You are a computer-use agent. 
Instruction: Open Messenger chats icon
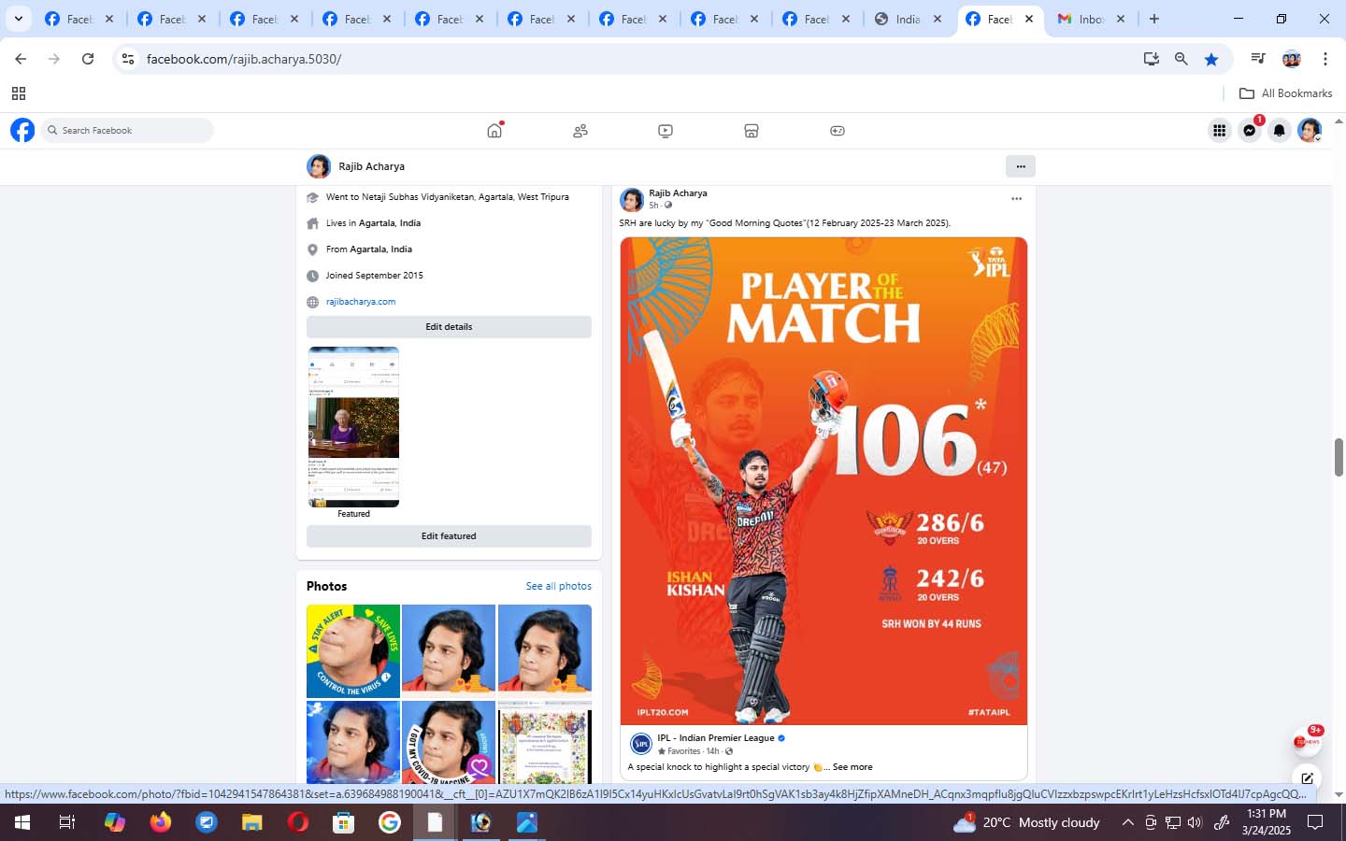click(1250, 131)
